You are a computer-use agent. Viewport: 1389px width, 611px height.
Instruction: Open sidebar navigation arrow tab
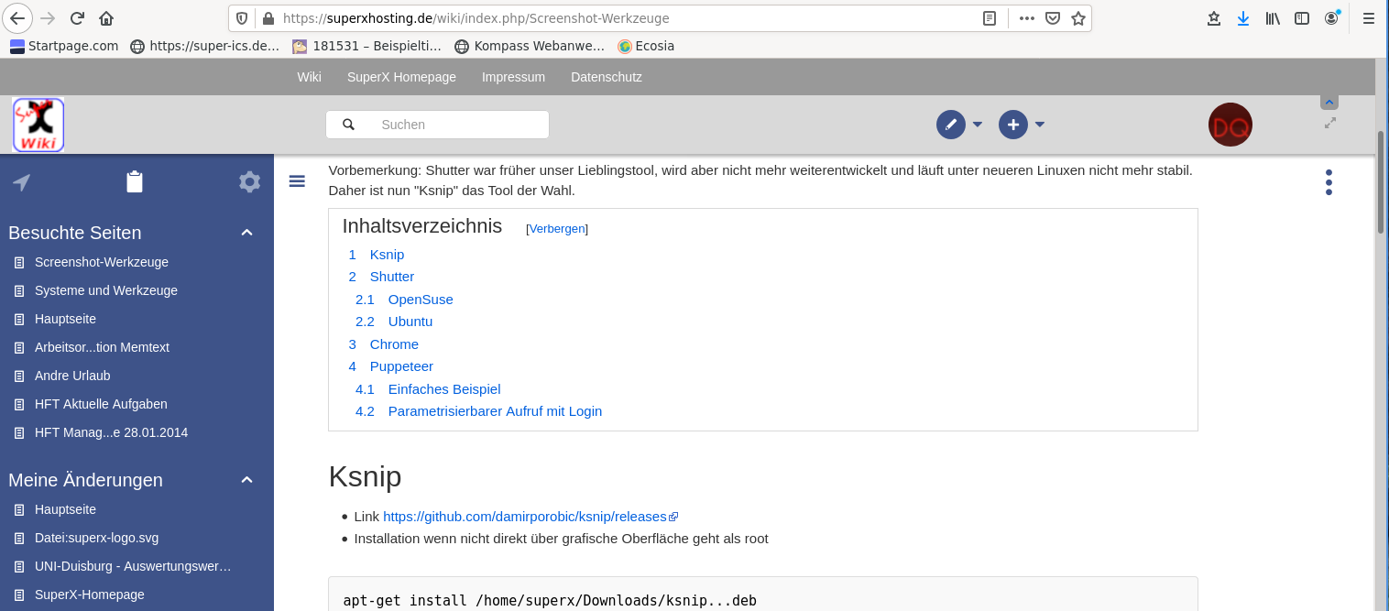22,182
